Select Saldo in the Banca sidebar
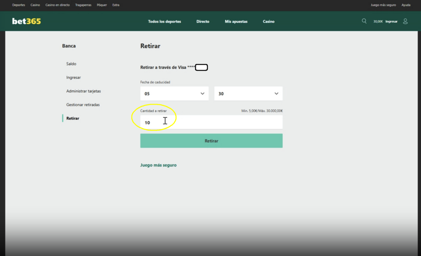 point(71,64)
